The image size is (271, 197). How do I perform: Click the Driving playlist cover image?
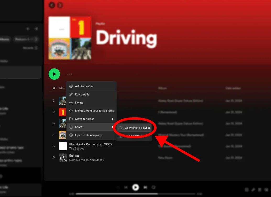(70, 38)
